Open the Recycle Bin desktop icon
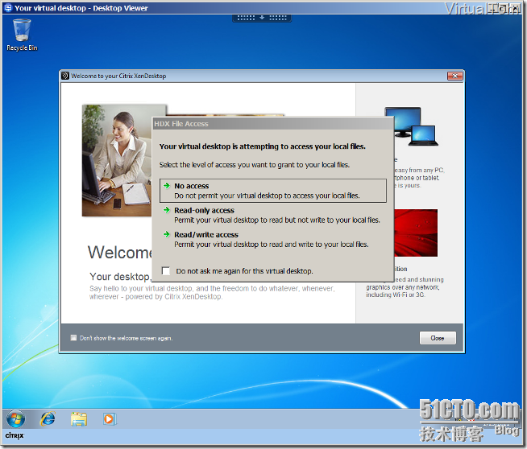This screenshot has width=527, height=449. pos(22,35)
